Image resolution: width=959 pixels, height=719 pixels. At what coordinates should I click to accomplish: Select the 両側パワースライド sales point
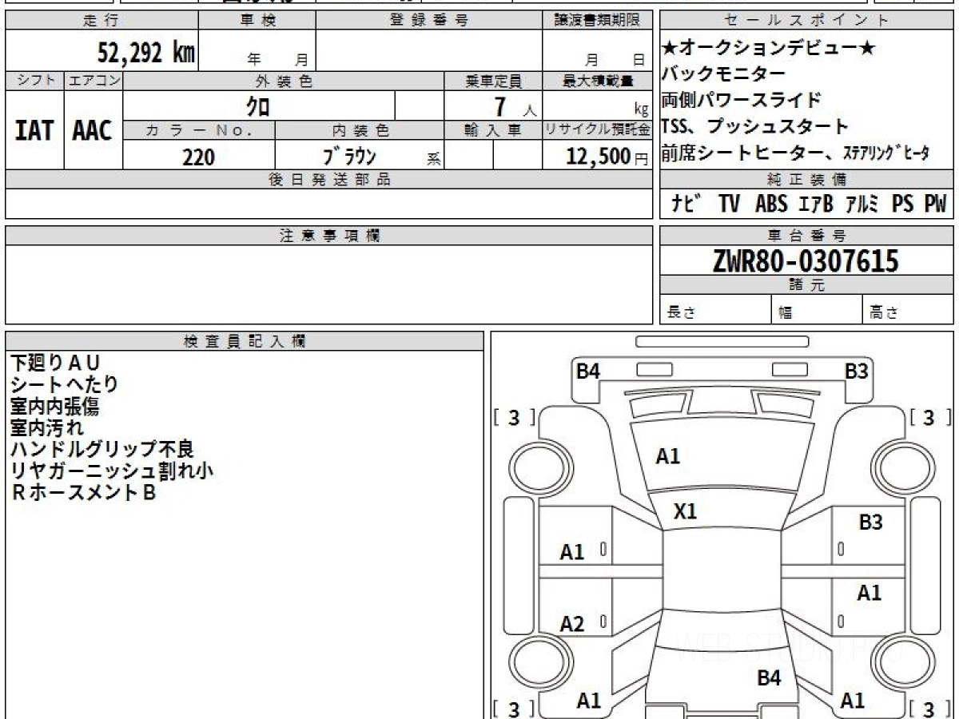741,100
